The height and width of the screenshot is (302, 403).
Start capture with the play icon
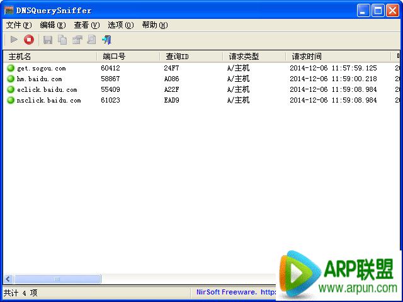tap(14, 40)
